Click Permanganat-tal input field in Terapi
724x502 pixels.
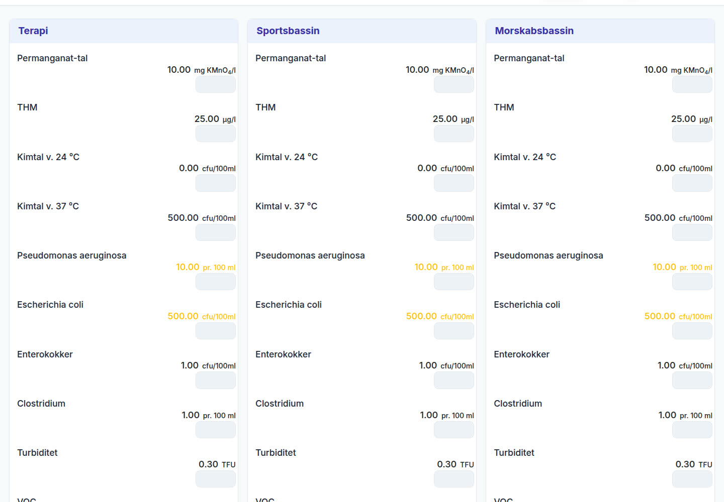tap(215, 85)
